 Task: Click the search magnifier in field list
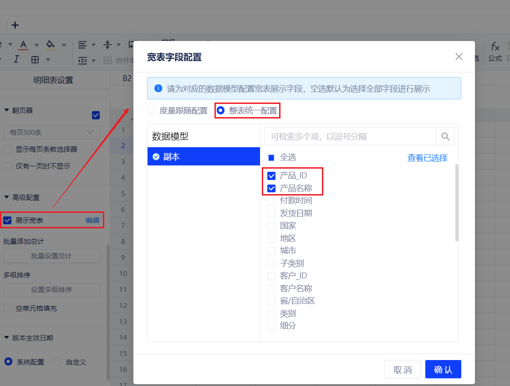tap(445, 136)
